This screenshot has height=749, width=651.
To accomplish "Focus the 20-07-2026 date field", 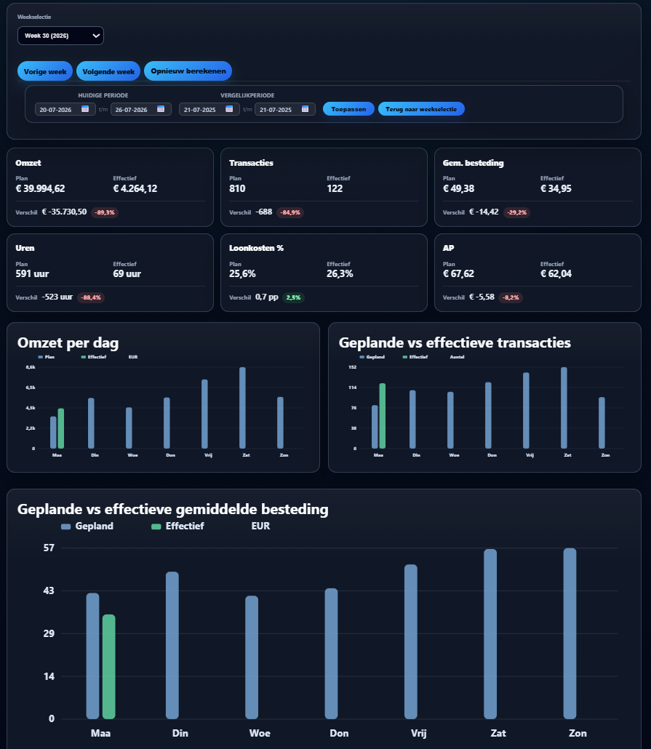I will pyautogui.click(x=65, y=109).
